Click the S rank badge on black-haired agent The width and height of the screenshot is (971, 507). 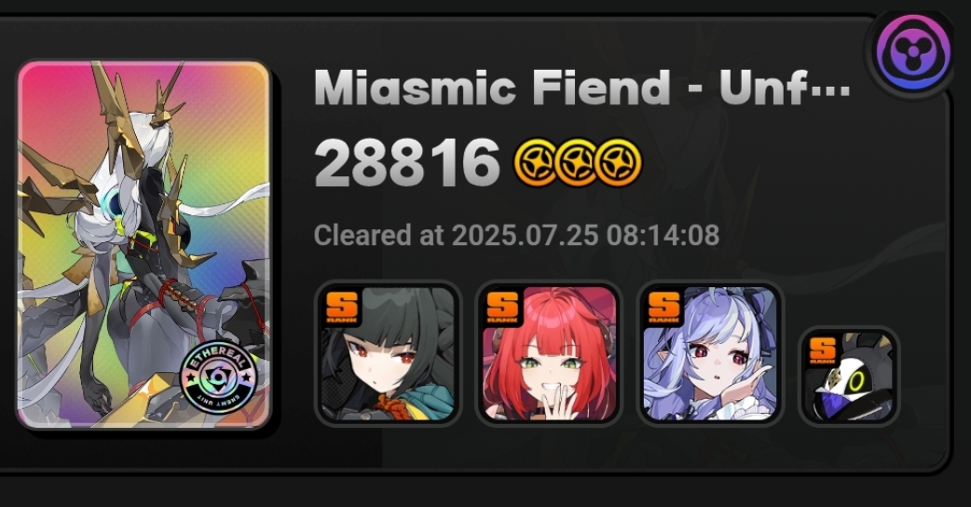click(x=342, y=308)
